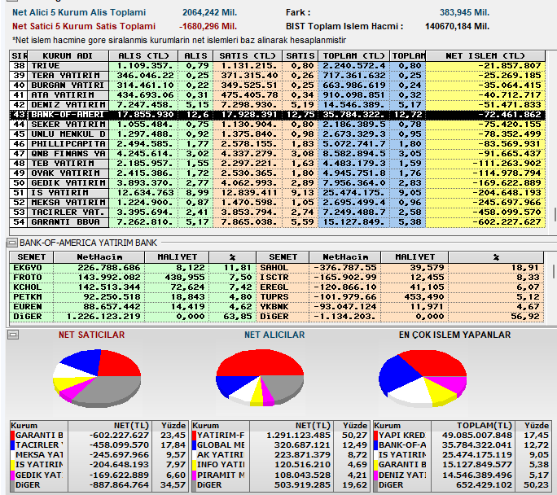Viewport: 557px width, 495px height.
Task: Click magenta swatch beside PIRAMIT M legend entry
Action: [x=195, y=475]
